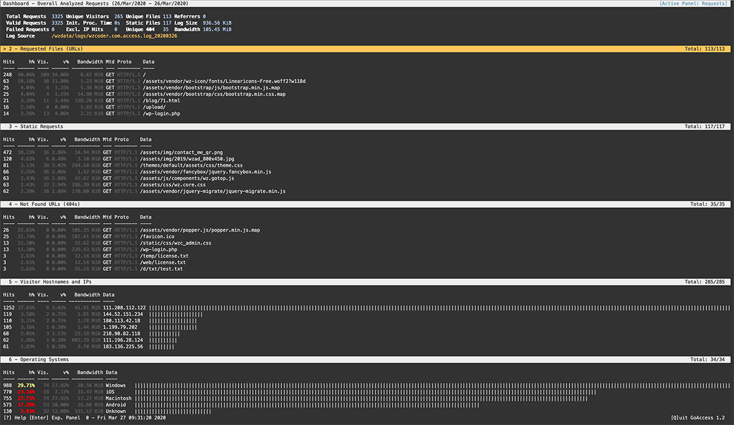Open the /assets/img/contact_me_qr.png static request
The image size is (734, 425).
(x=182, y=152)
